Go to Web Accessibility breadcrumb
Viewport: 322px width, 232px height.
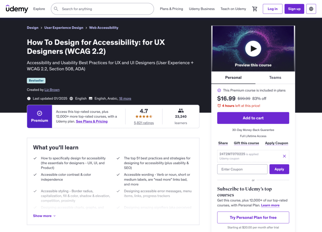point(104,28)
